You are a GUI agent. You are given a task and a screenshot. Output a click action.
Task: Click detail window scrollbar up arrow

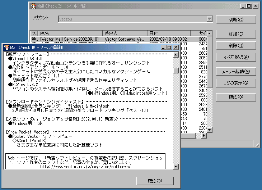point(176,55)
